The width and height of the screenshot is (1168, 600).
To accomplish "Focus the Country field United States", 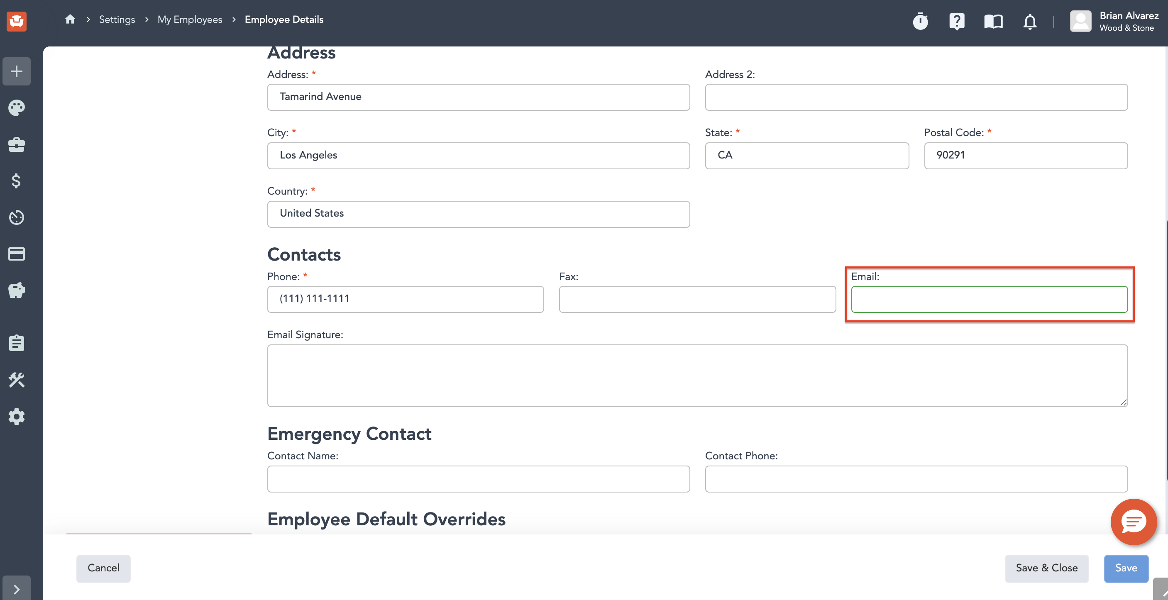I will point(478,214).
